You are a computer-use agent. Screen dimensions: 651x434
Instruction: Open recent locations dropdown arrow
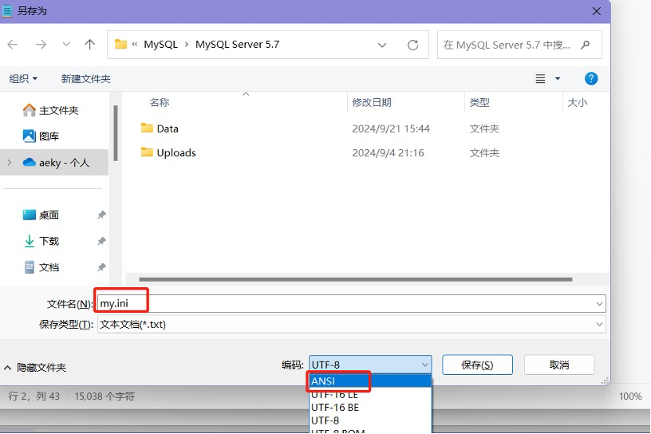pos(66,45)
